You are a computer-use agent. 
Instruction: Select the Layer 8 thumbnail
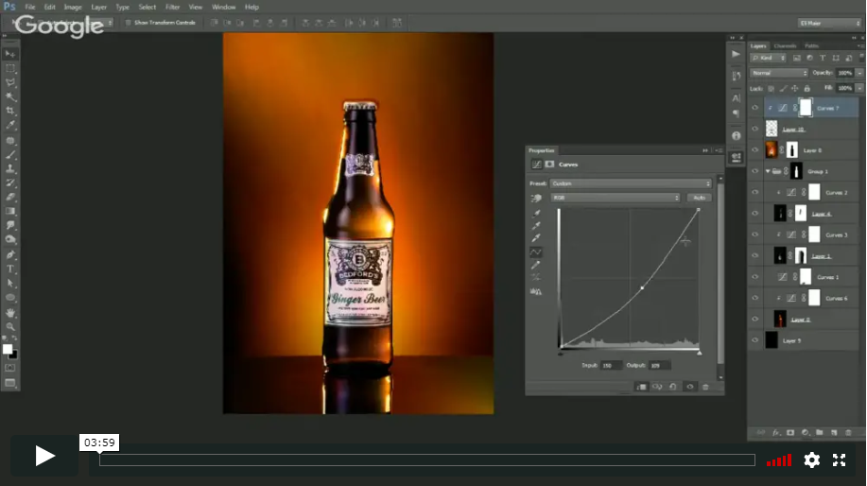pyautogui.click(x=772, y=149)
